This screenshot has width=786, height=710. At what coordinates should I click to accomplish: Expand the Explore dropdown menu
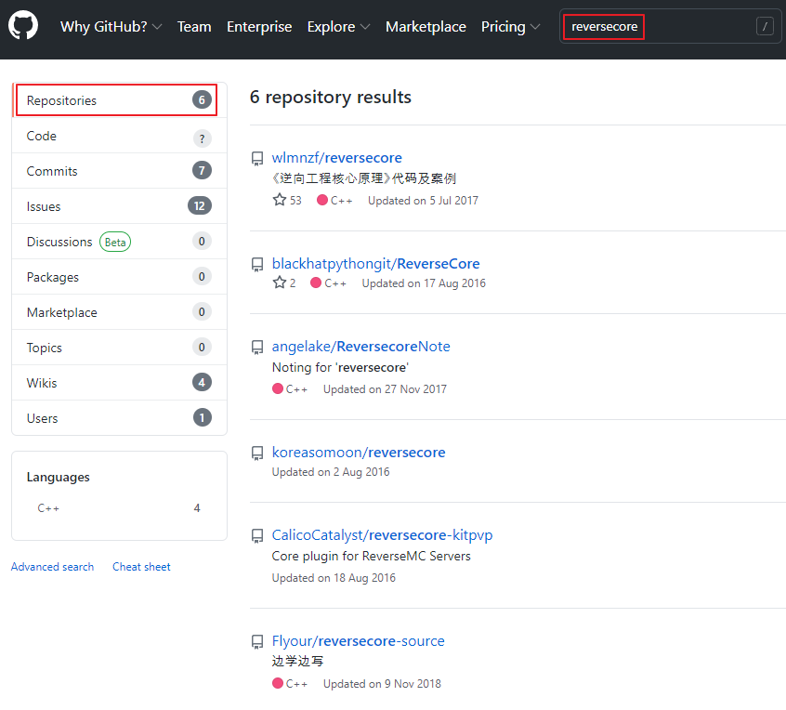(338, 27)
